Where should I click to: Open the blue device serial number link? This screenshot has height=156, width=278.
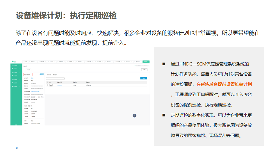pyautogui.click(x=59, y=85)
